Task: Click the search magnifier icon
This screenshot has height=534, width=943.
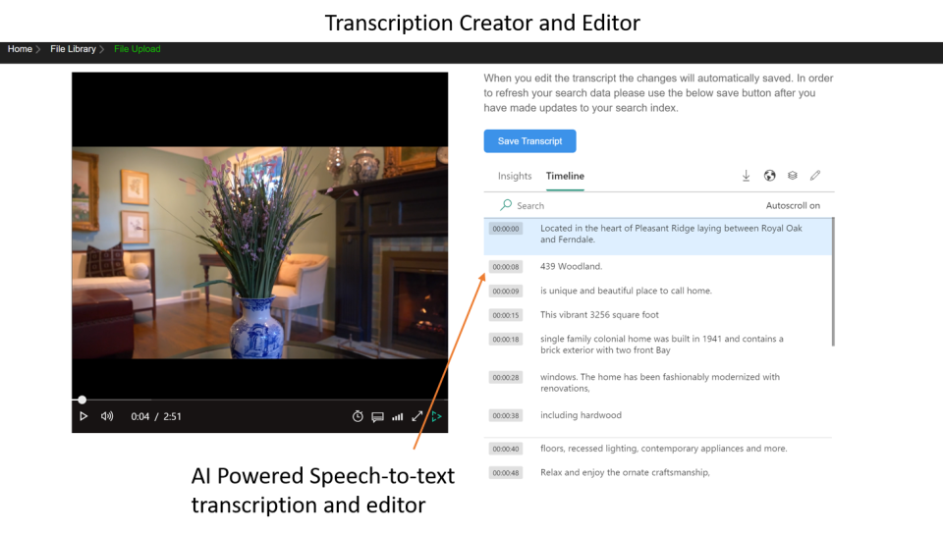Action: pos(506,205)
